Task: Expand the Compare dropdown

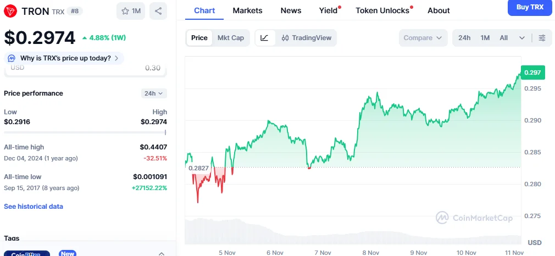Action: tap(422, 38)
